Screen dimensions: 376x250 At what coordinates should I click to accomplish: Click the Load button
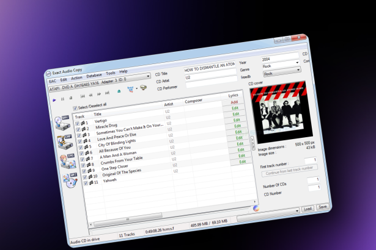308,209
